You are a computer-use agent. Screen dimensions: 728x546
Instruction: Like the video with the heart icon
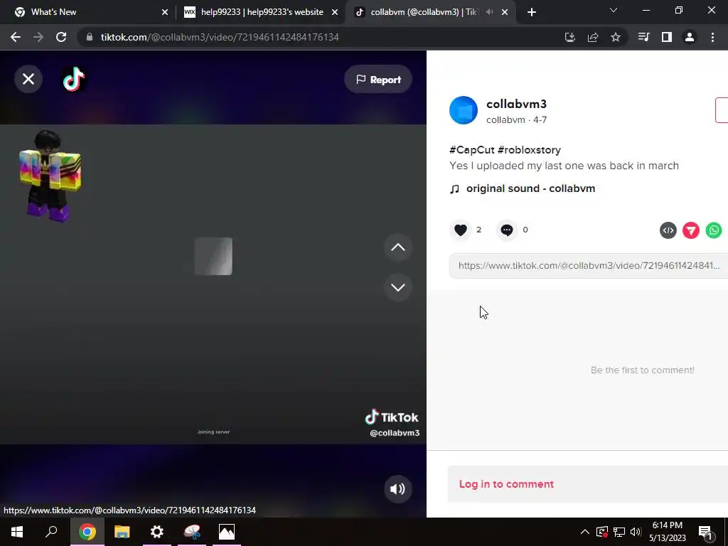[461, 230]
